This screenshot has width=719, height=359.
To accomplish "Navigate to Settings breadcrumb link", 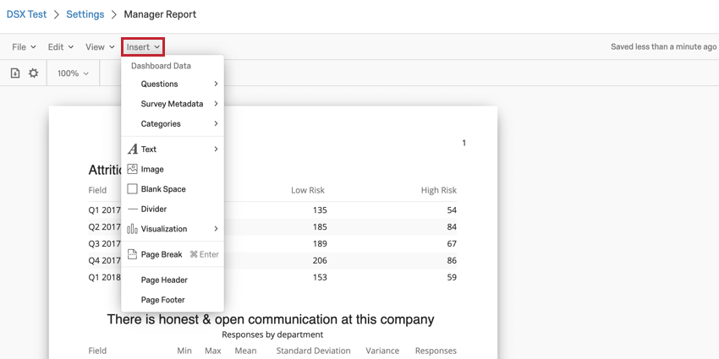I will 85,14.
